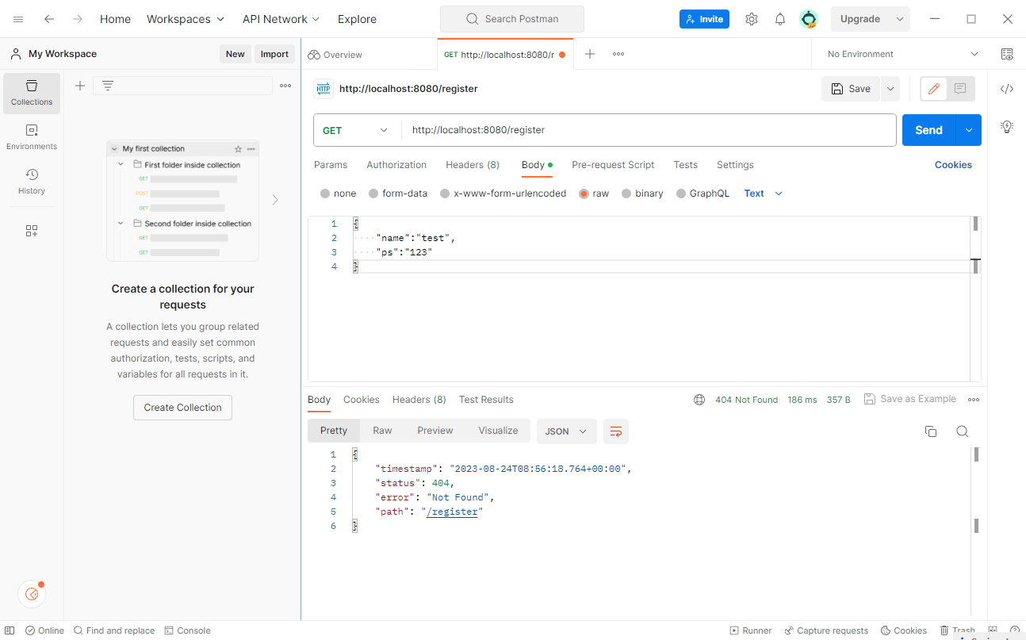1026x640 pixels.
Task: Open the No Environment selector
Action: (903, 54)
